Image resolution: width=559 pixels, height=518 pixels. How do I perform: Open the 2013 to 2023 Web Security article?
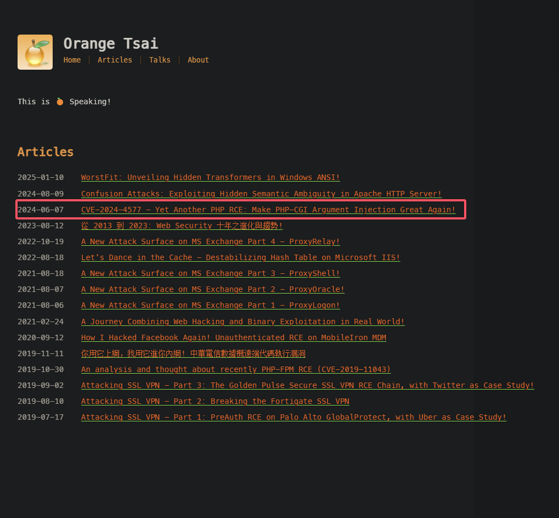(x=182, y=226)
